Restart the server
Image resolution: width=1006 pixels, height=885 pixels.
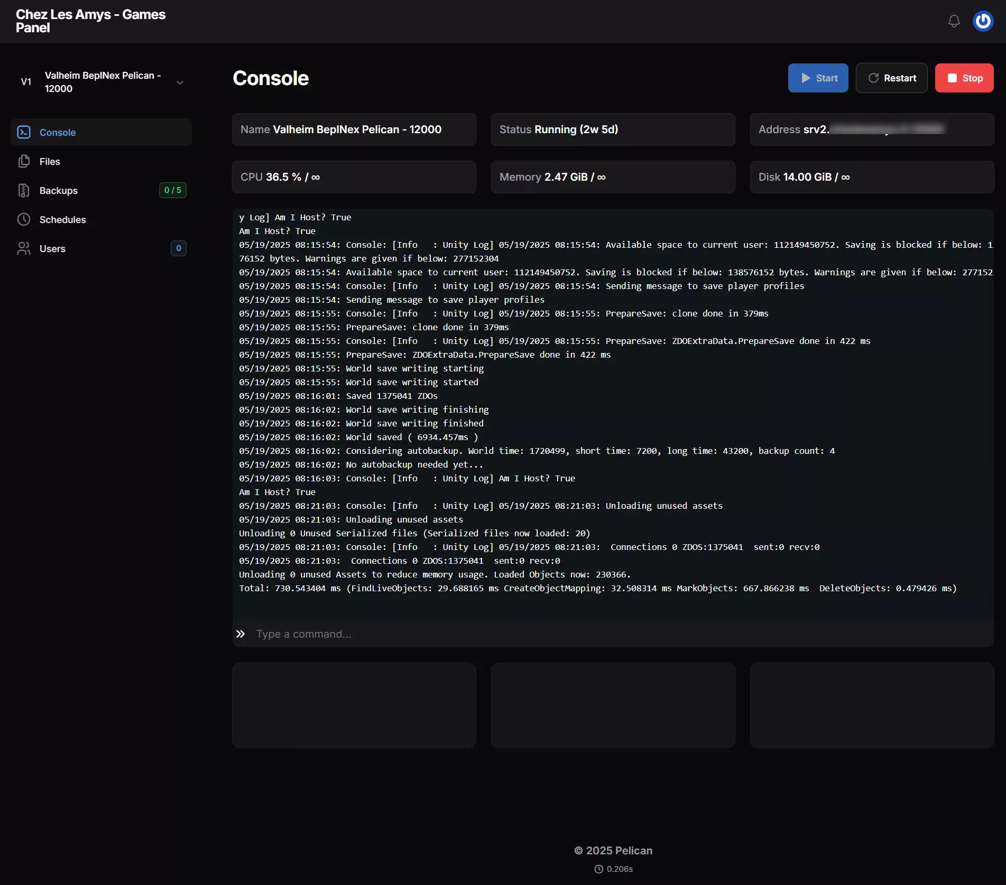(x=891, y=78)
